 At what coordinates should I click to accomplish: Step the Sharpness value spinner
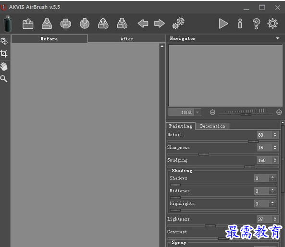275,147
